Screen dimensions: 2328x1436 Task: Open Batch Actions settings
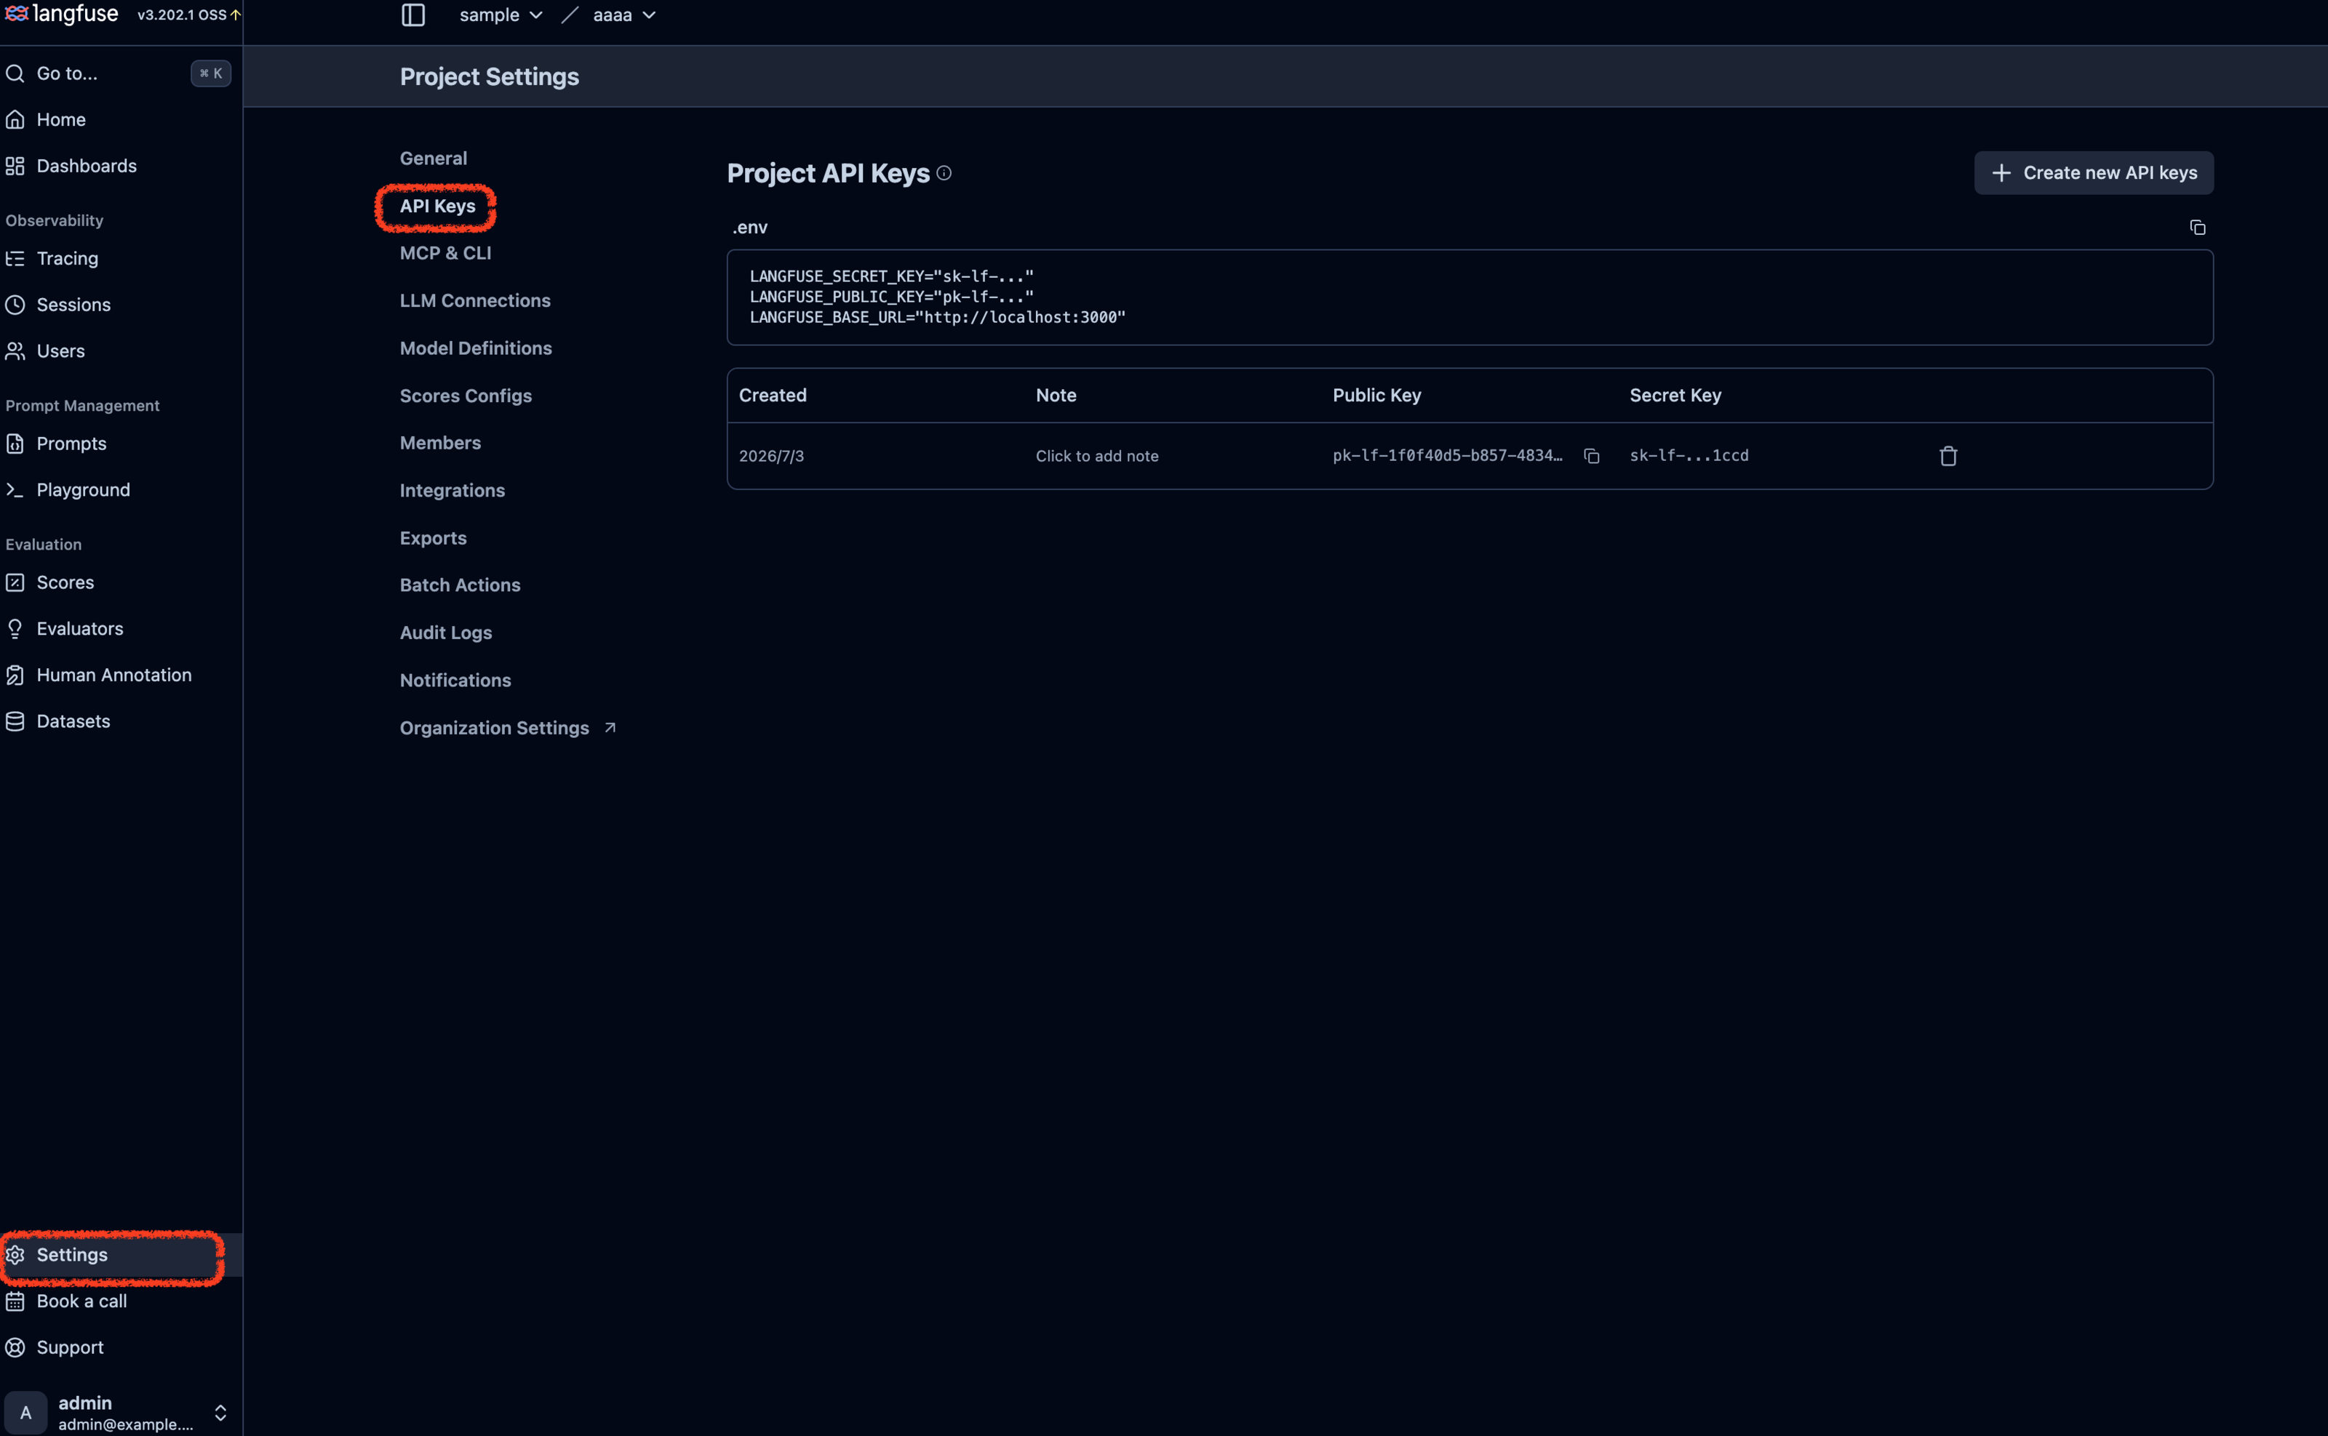[x=460, y=585]
